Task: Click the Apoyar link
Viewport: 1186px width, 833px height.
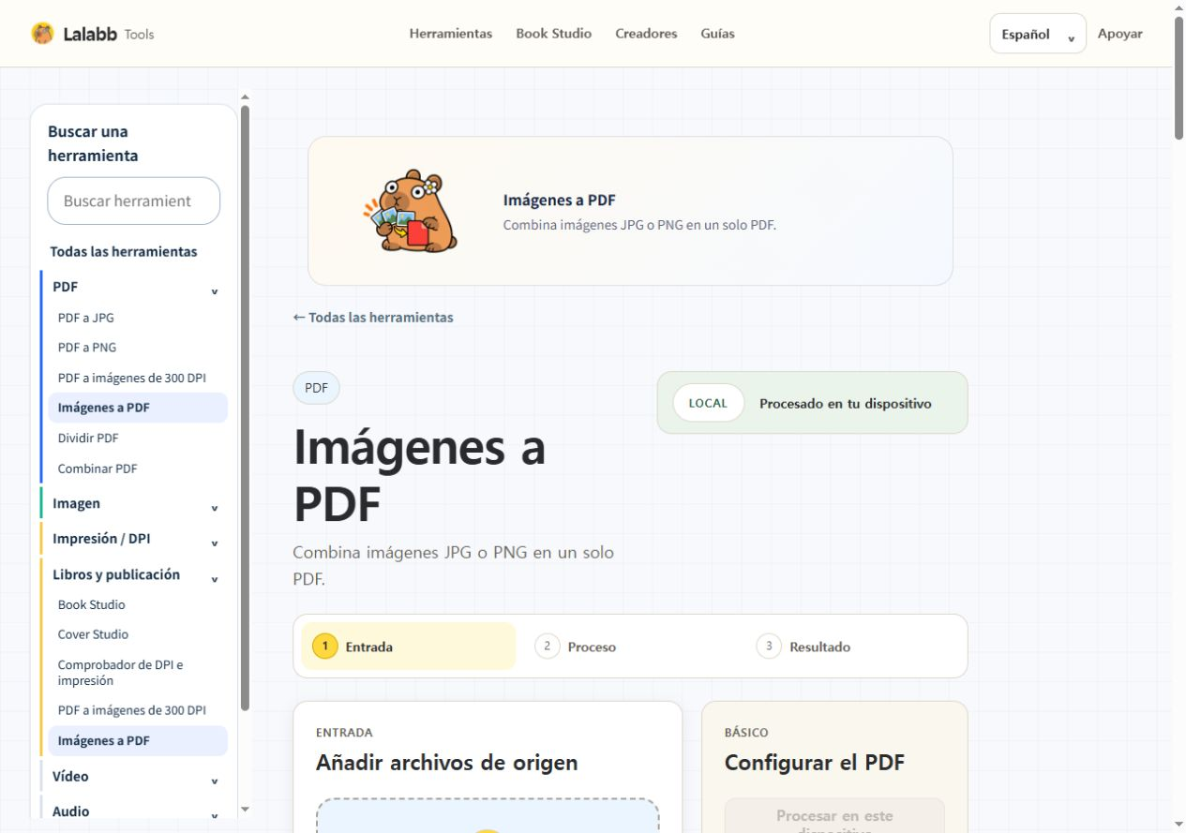Action: coord(1119,34)
